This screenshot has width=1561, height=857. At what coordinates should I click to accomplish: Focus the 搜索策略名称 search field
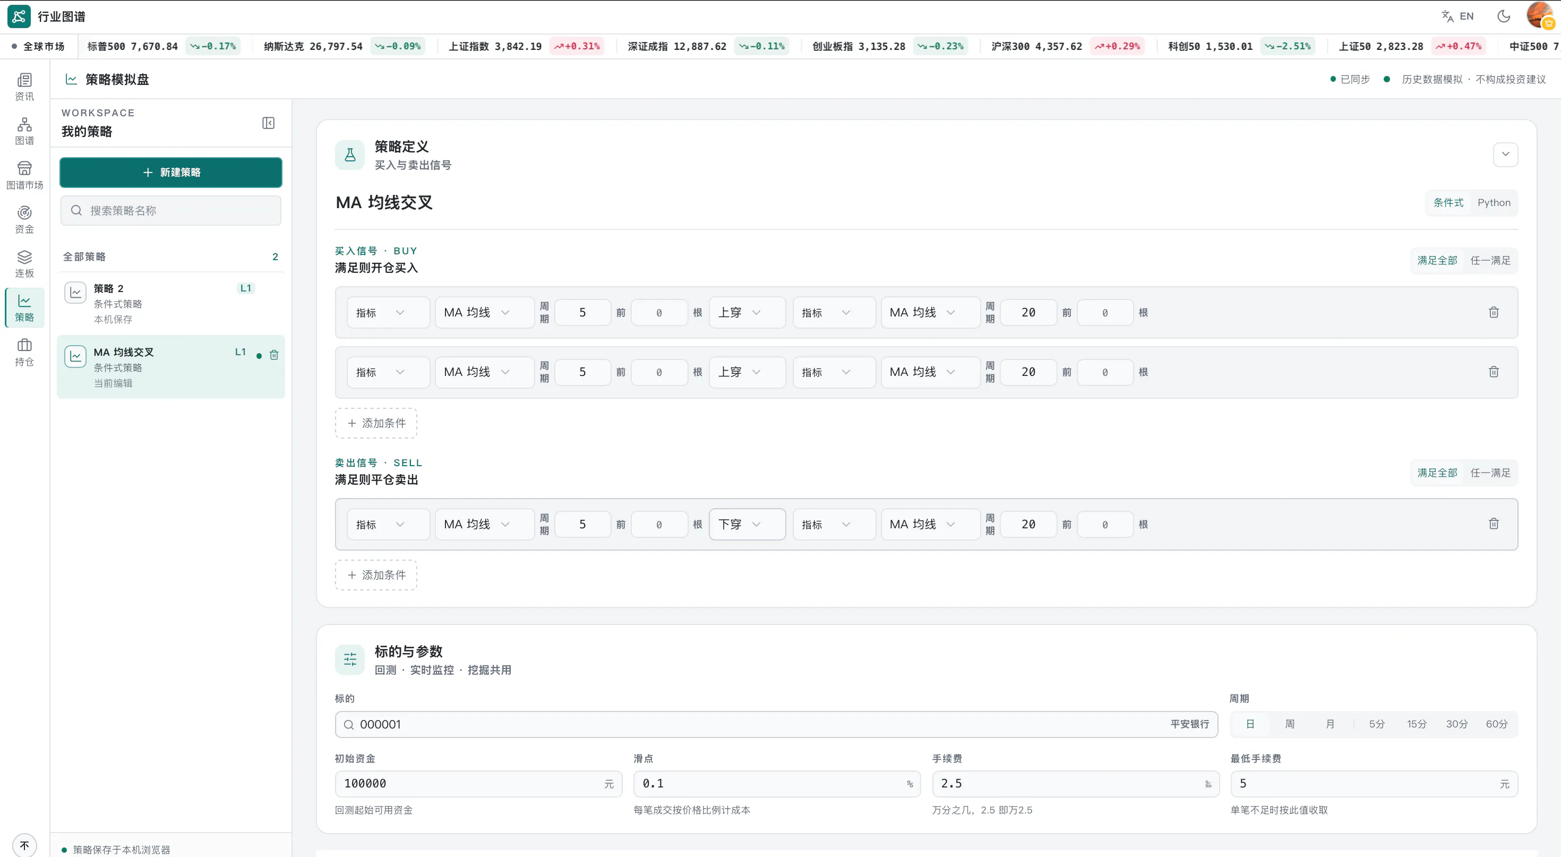tap(171, 210)
